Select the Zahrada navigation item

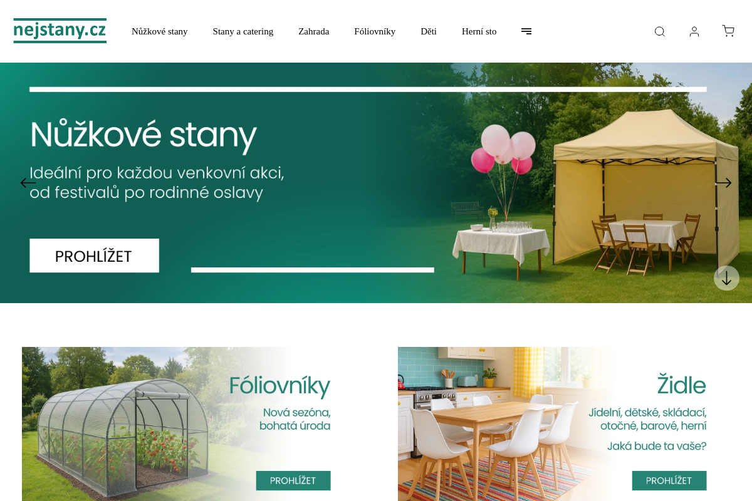314,31
